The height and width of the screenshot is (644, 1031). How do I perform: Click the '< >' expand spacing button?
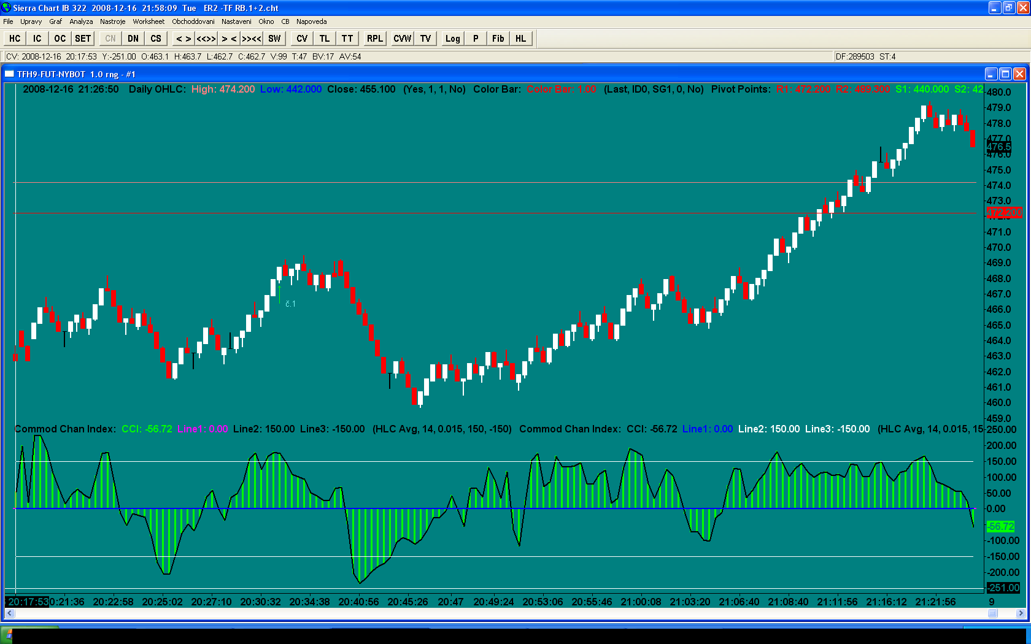[x=183, y=39]
